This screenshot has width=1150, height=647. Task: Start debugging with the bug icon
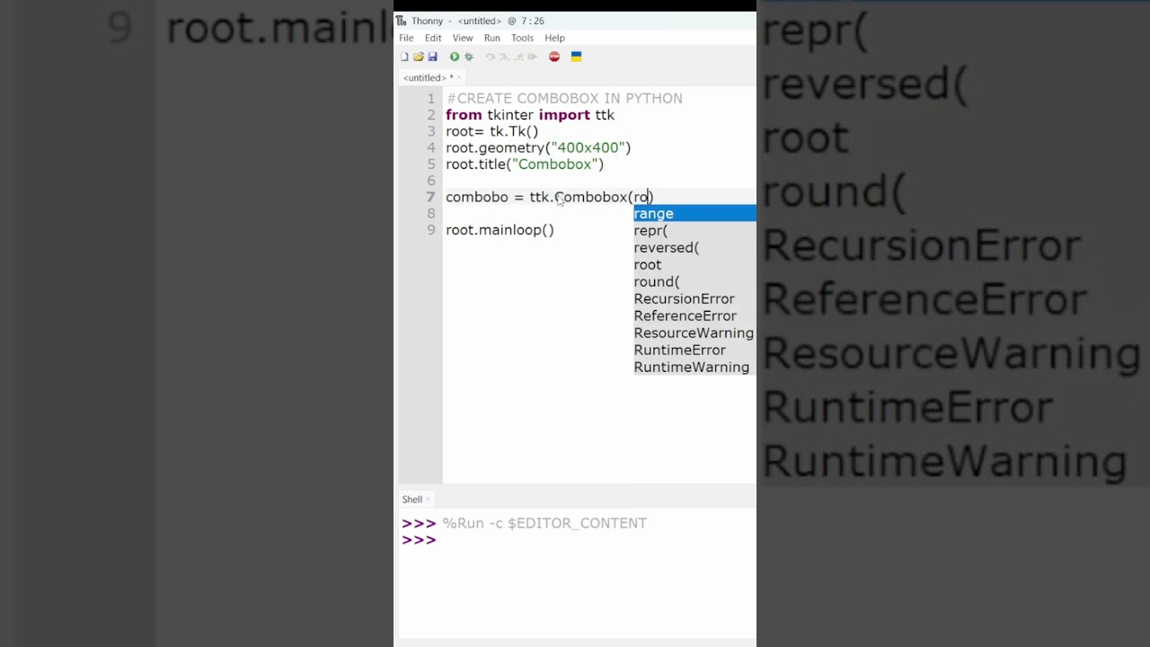pos(468,57)
